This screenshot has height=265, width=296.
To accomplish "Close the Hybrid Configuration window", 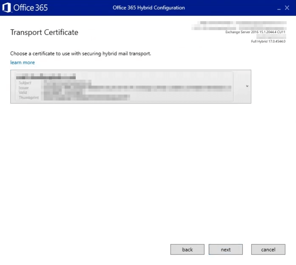I will click(x=287, y=8).
